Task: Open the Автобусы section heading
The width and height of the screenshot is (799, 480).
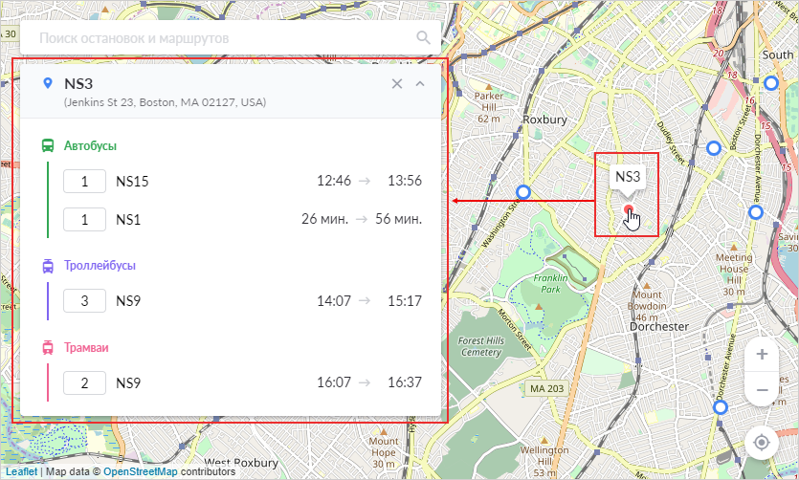Action: 90,146
